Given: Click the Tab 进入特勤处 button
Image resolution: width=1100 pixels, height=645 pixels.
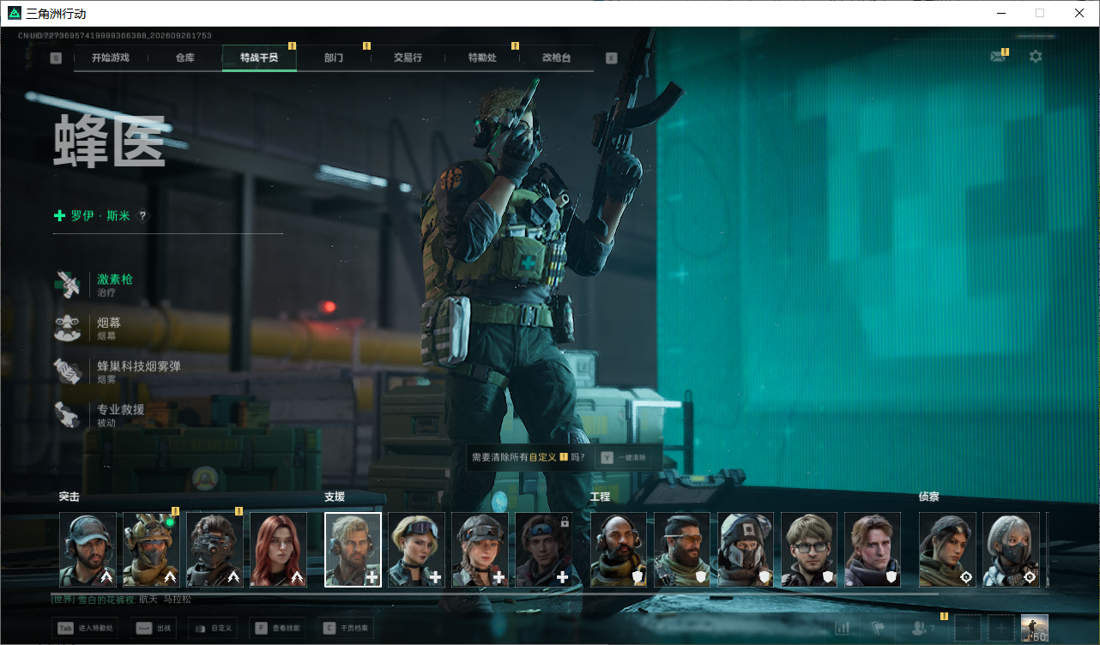Looking at the screenshot, I should [x=86, y=628].
